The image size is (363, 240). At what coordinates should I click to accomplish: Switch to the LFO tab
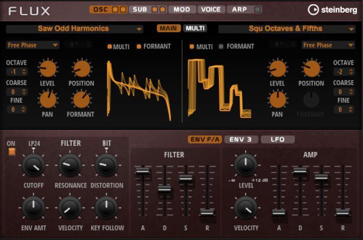coord(277,139)
